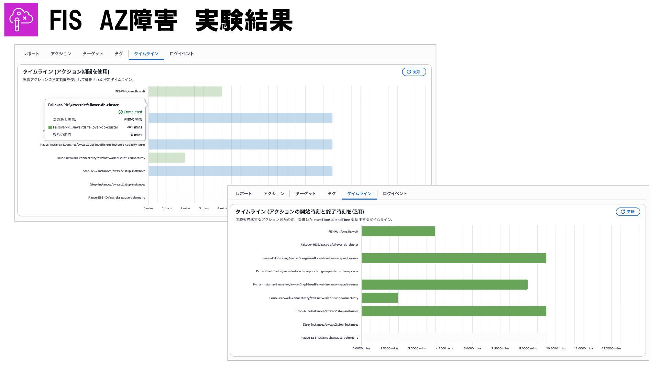Click FIS-Wait/aws:fis:wait label in lower timeline

[x=343, y=232]
